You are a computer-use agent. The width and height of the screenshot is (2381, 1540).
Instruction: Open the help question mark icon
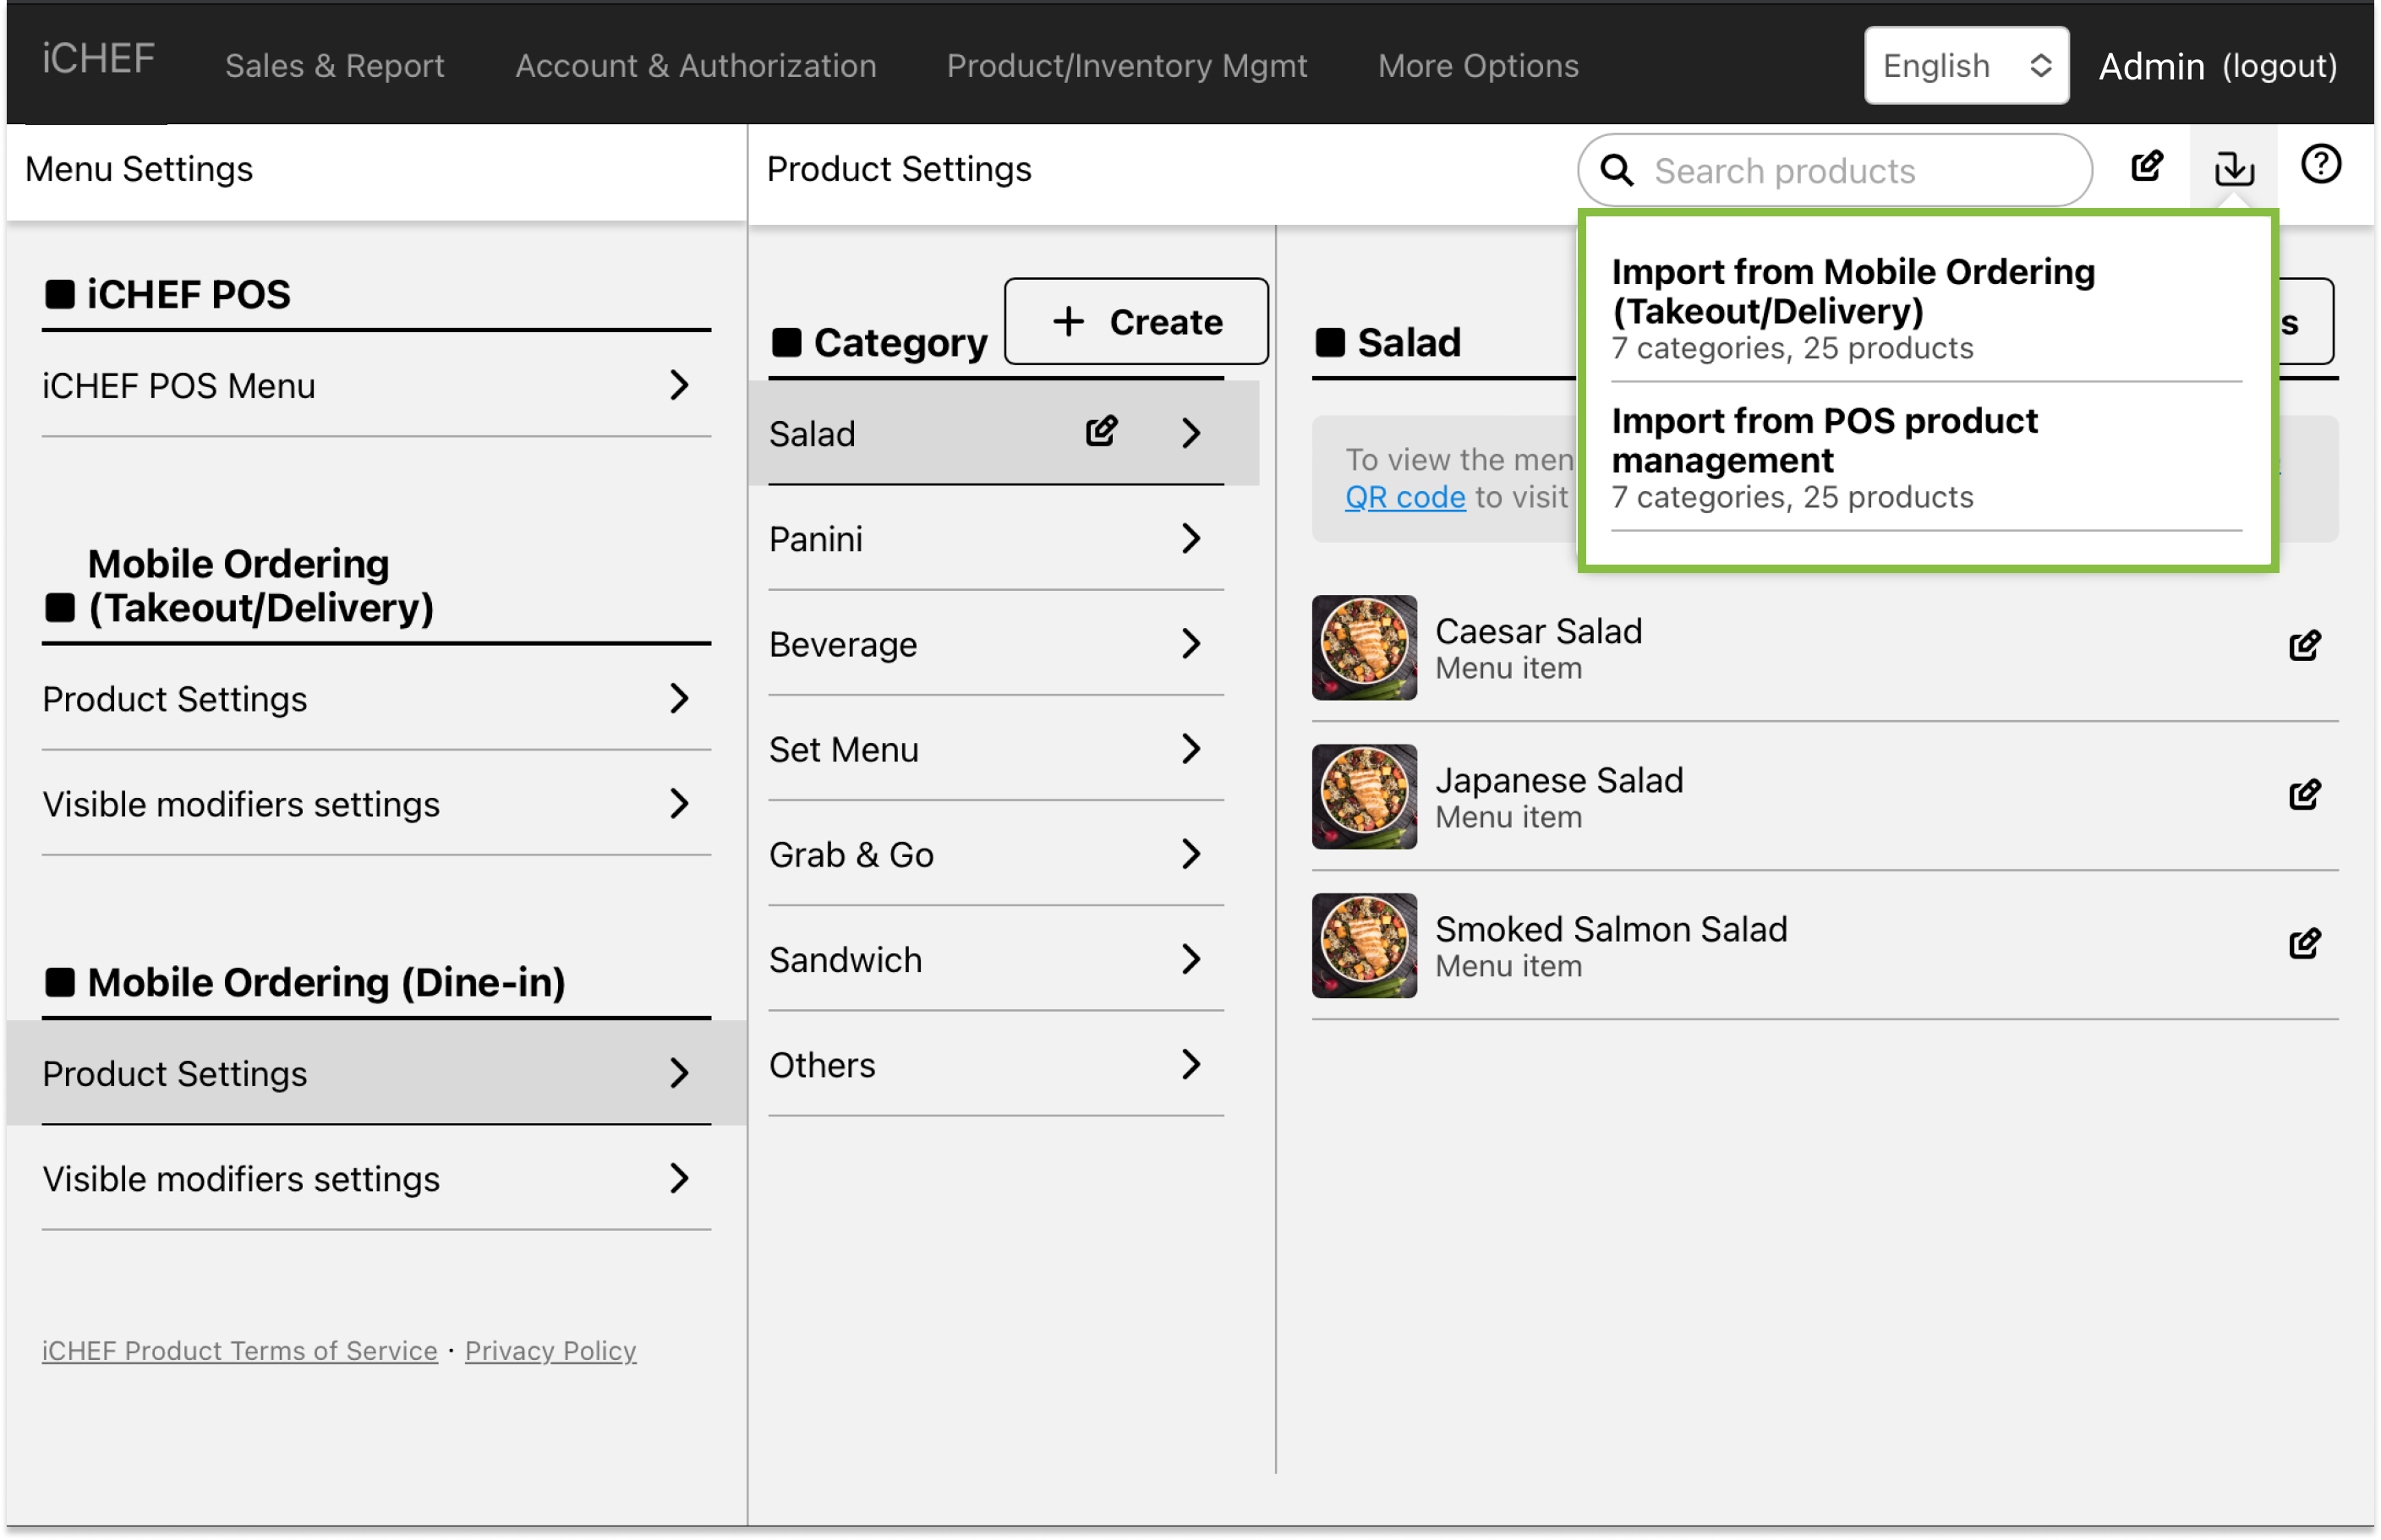tap(2320, 165)
